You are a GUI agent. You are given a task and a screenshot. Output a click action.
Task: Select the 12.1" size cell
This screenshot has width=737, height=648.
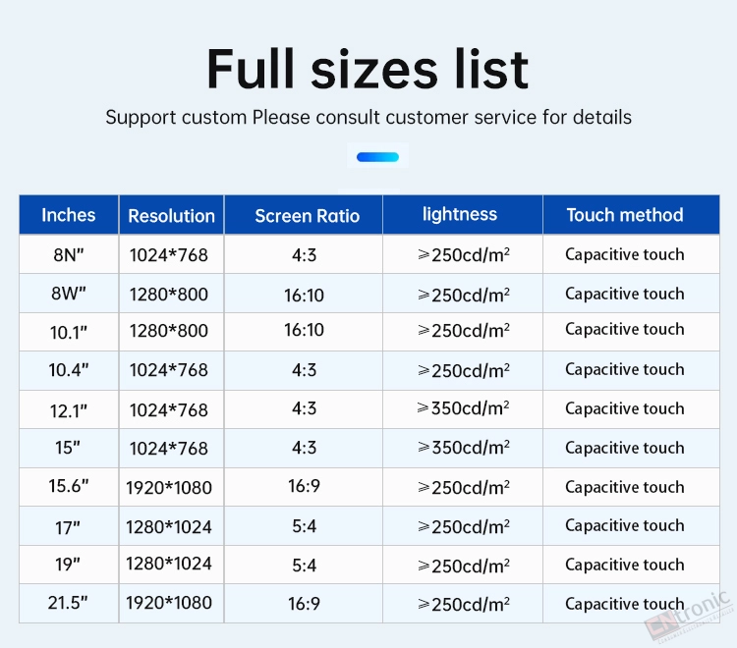click(69, 409)
